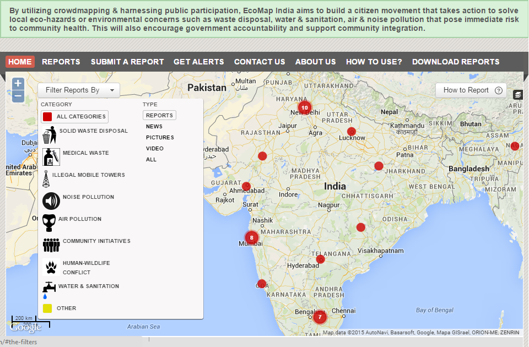Screen dimensions: 529x347
Task: Open the Filter Reports By dropdown
Action: (x=79, y=89)
